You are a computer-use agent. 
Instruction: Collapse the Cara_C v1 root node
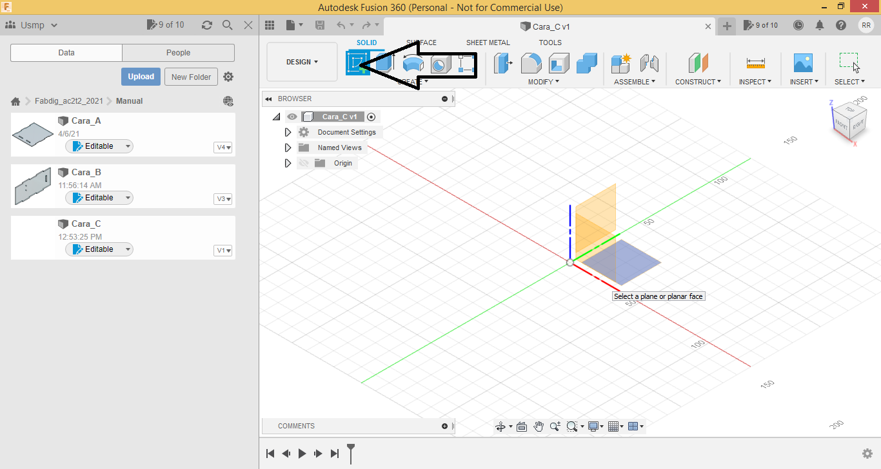[x=277, y=117]
